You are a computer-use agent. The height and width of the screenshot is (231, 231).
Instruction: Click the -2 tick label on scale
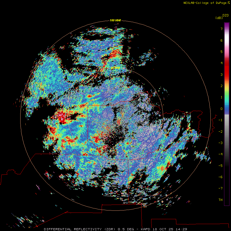tap(220, 132)
